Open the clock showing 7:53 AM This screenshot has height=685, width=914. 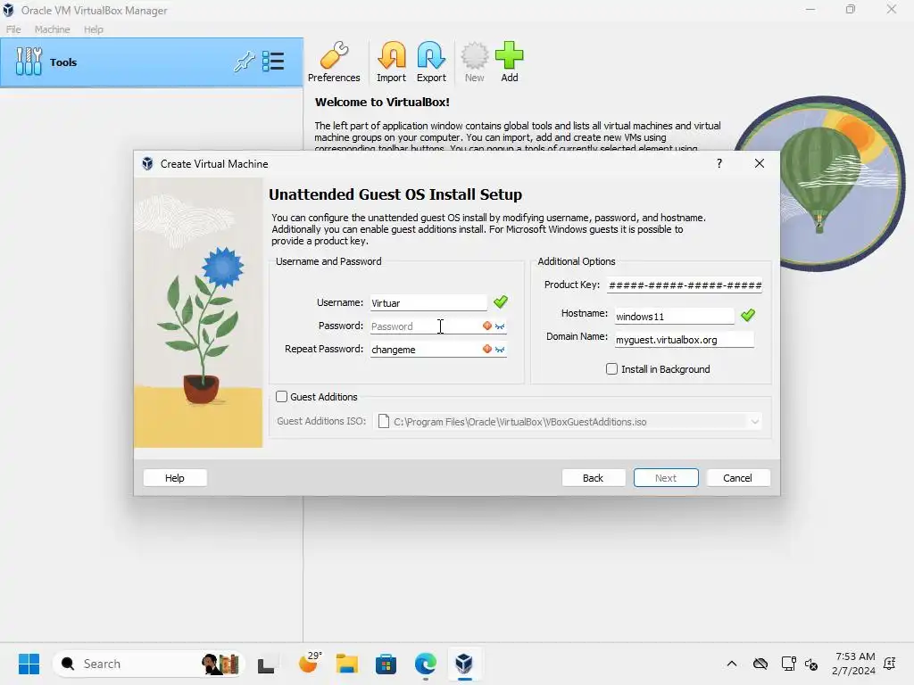854,664
